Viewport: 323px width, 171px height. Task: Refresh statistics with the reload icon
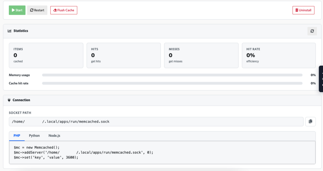312,31
